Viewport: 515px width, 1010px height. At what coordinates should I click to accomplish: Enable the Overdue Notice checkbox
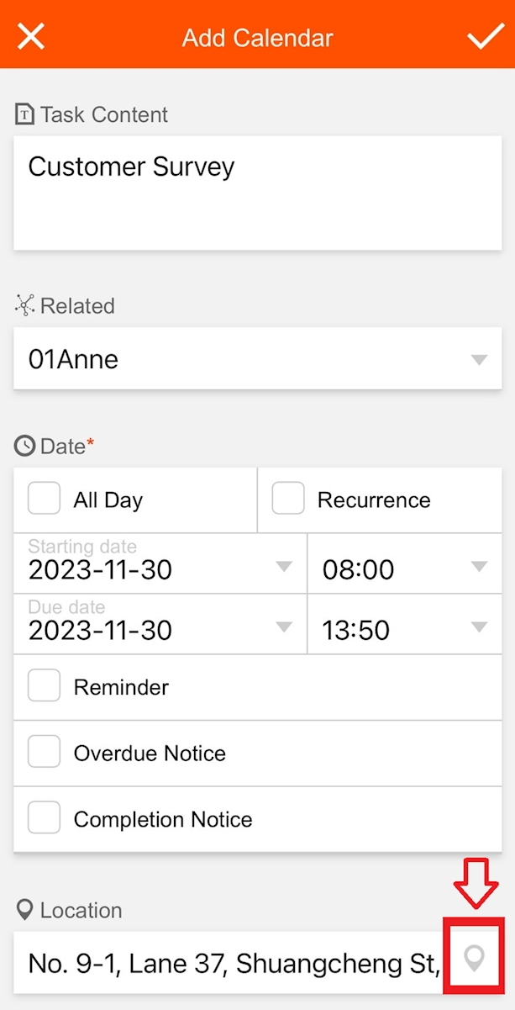pyautogui.click(x=45, y=752)
